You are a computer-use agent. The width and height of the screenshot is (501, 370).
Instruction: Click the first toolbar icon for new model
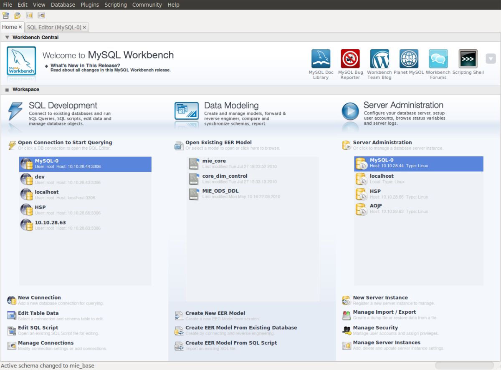[x=5, y=15]
